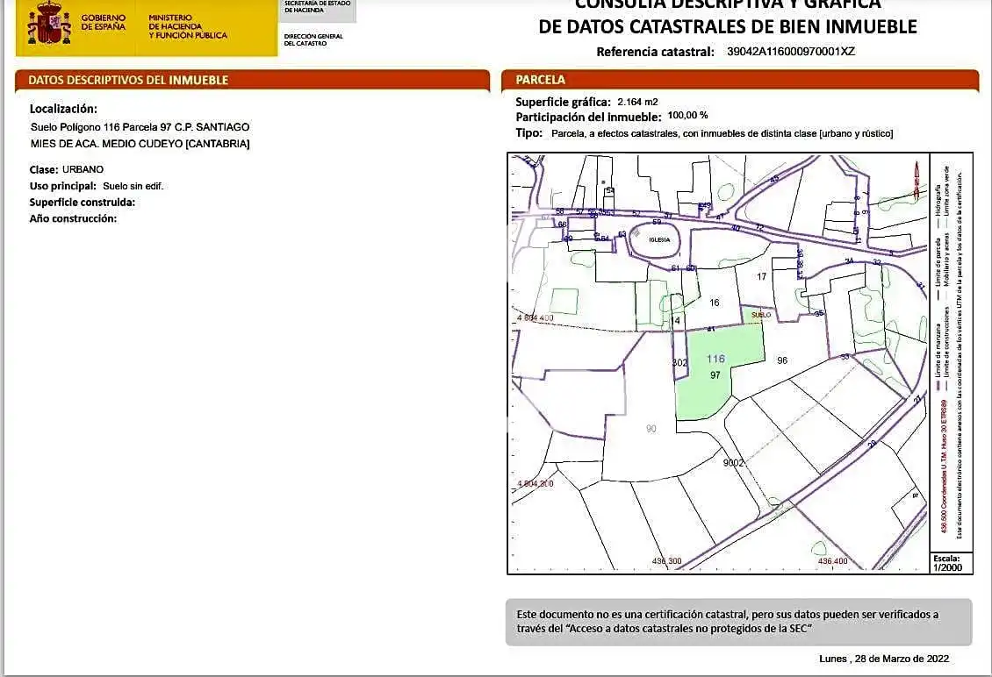Screen dimensions: 992x677
Task: Click the "SUELO" label on the map
Action: point(761,315)
